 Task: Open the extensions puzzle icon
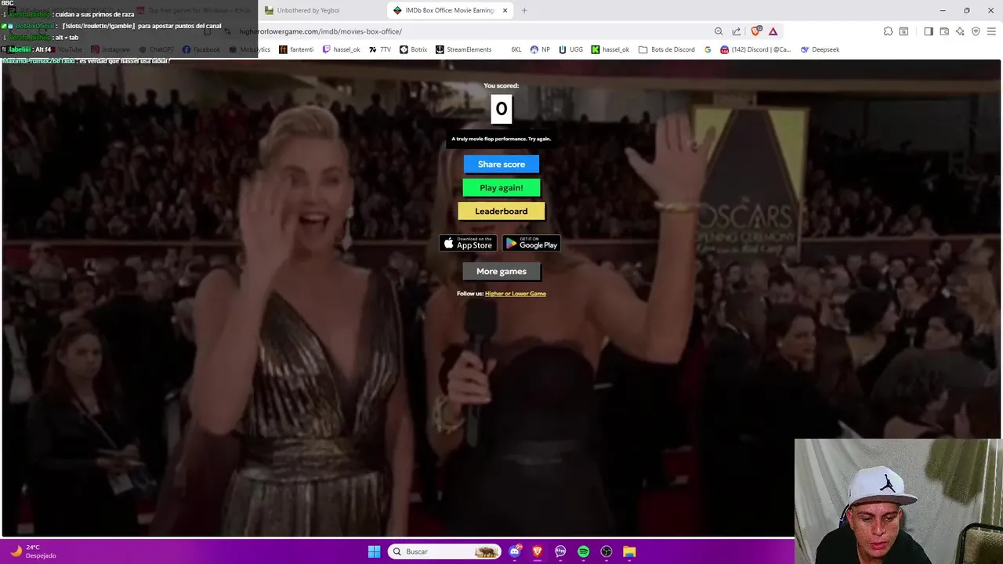click(x=888, y=31)
